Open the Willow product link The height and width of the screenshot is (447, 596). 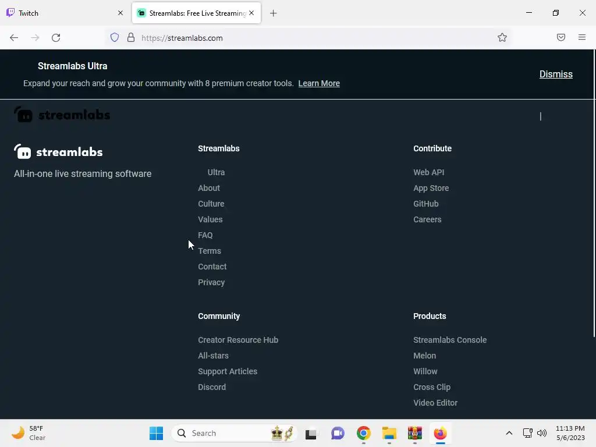(425, 371)
